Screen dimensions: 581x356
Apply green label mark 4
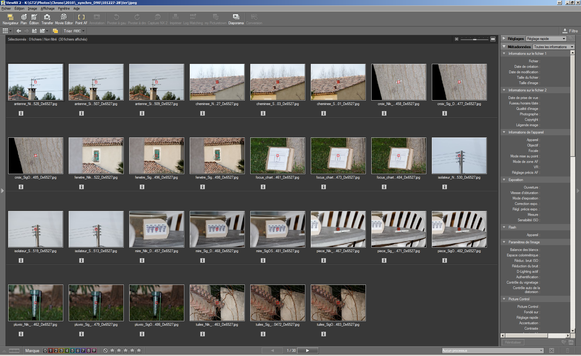pyautogui.click(x=67, y=351)
